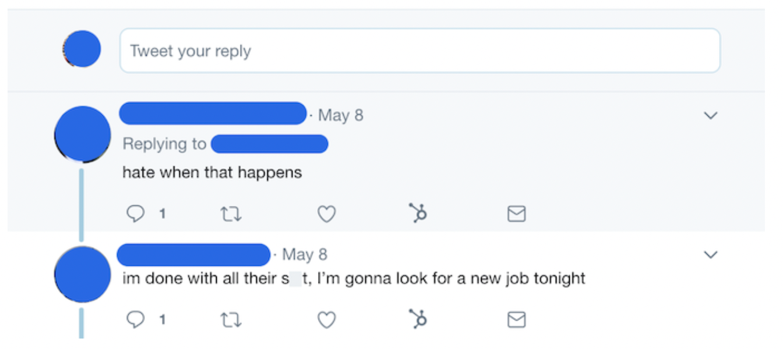Click the avatar of the second tweet's author
This screenshot has width=783, height=349.
[x=82, y=273]
